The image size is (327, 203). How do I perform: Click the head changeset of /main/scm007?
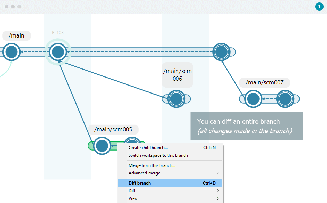pyautogui.click(x=285, y=99)
